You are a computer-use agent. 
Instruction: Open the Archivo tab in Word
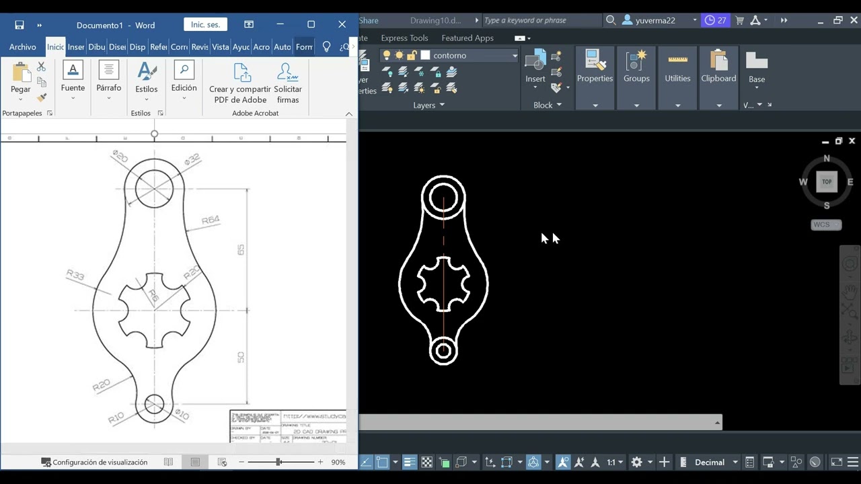(x=23, y=47)
